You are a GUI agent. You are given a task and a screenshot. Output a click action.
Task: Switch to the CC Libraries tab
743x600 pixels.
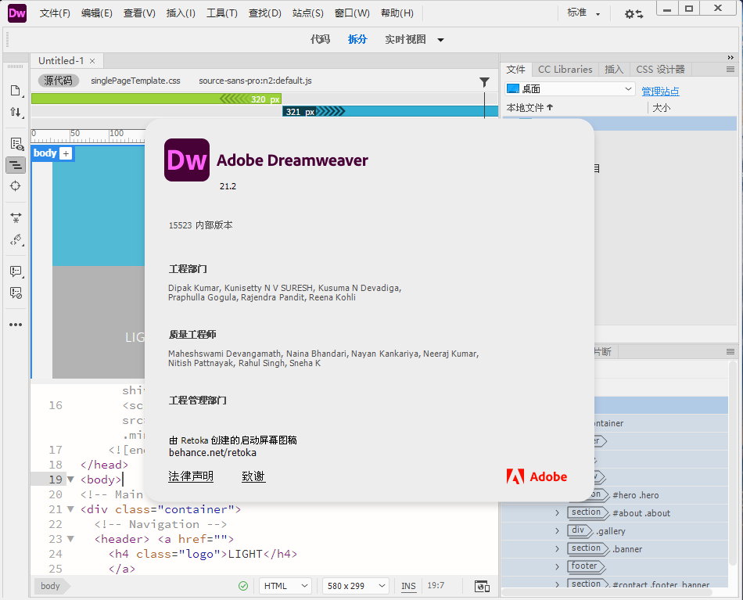click(565, 70)
